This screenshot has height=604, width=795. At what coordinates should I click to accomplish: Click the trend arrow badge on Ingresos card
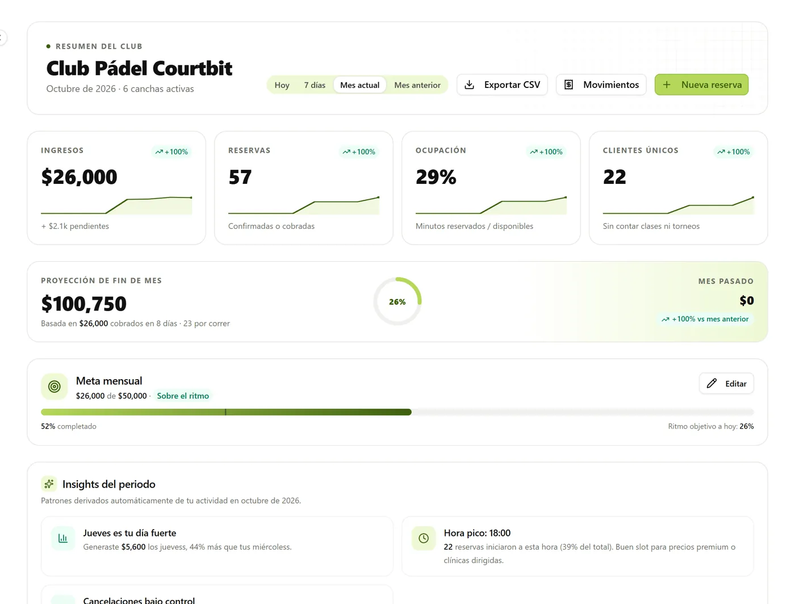coord(171,152)
